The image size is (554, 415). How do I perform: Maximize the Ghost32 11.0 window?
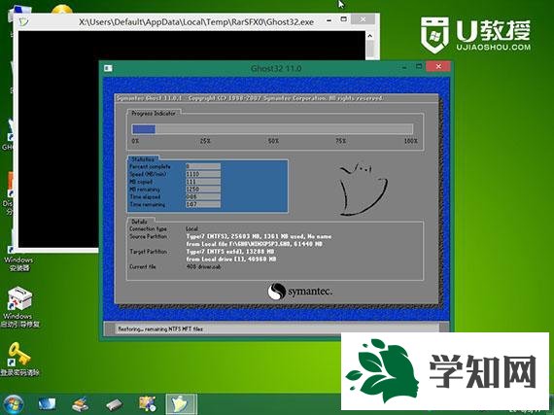(x=419, y=66)
